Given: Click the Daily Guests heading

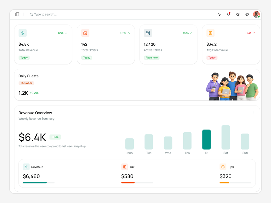Looking at the screenshot, I should [28, 76].
